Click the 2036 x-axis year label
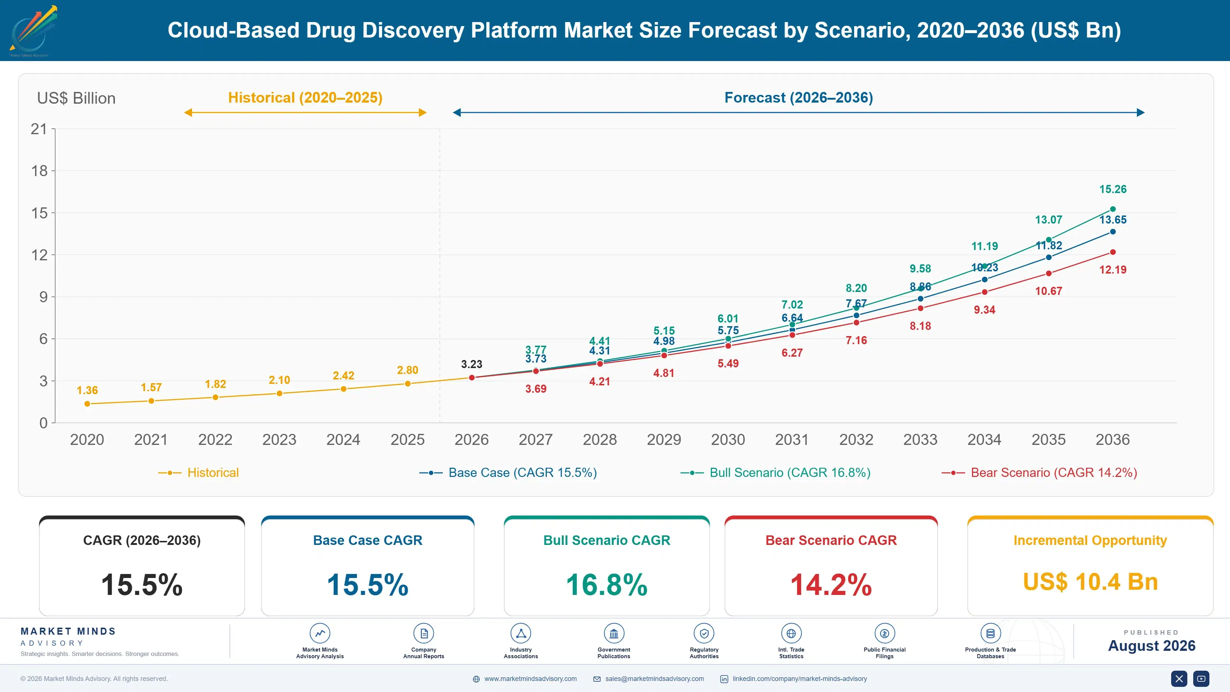This screenshot has width=1230, height=692. point(1113,439)
